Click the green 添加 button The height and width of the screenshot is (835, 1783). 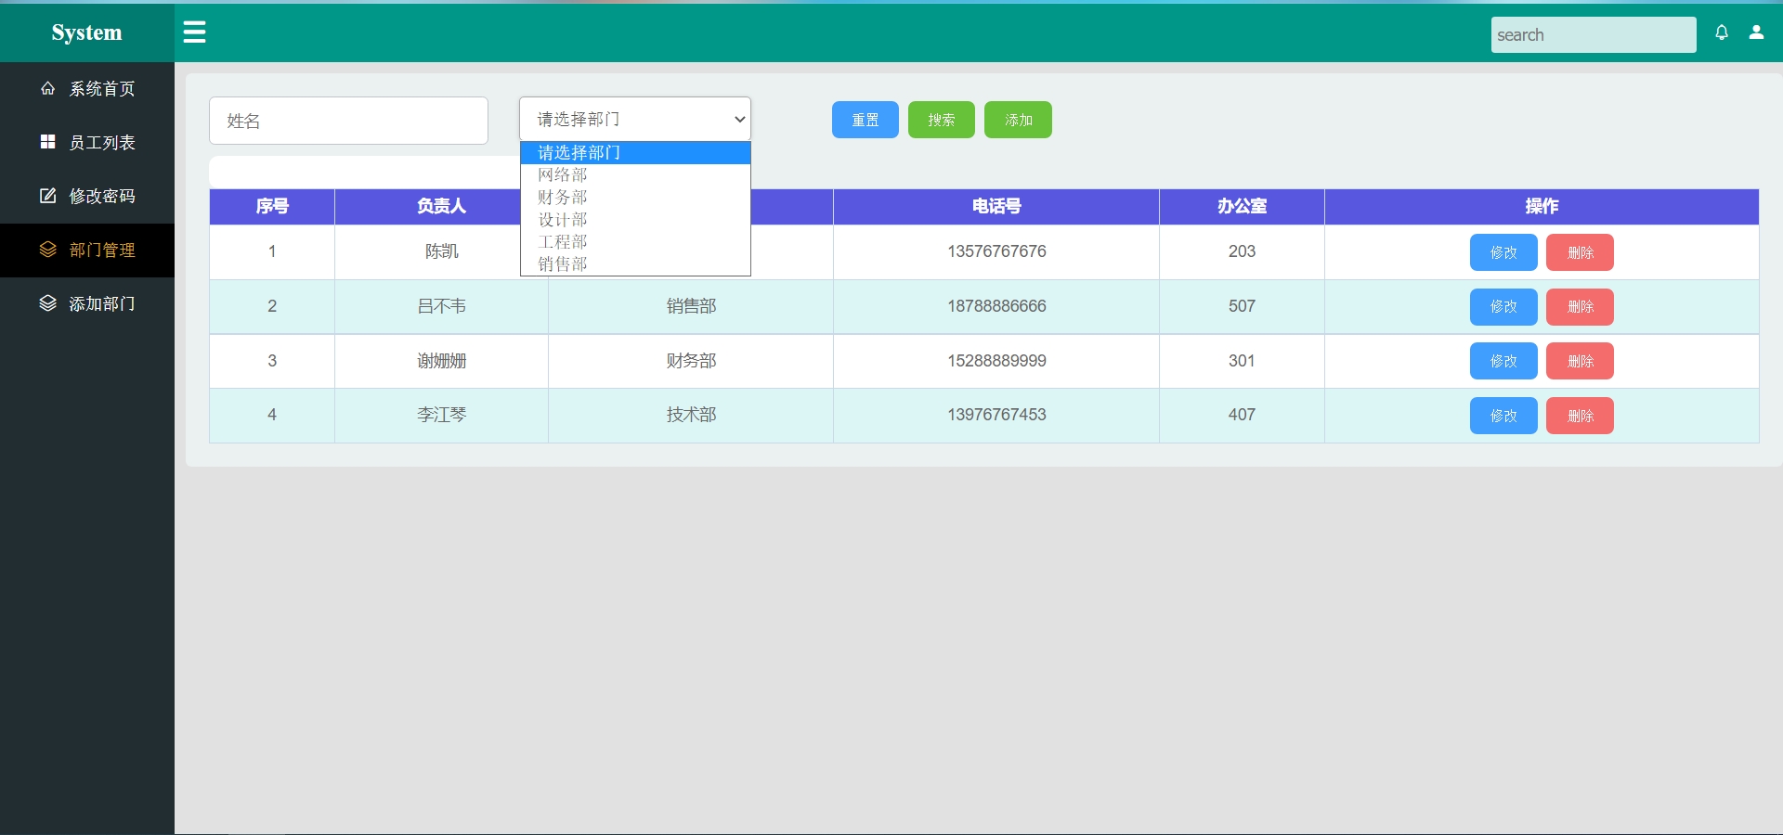[x=1018, y=120]
